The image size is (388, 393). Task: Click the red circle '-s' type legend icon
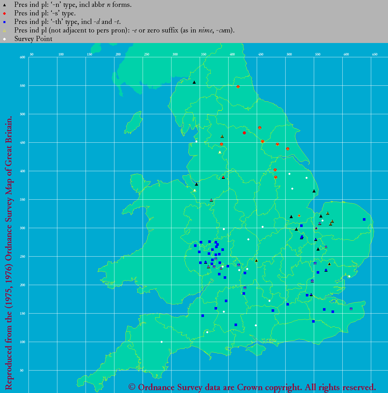click(4, 13)
